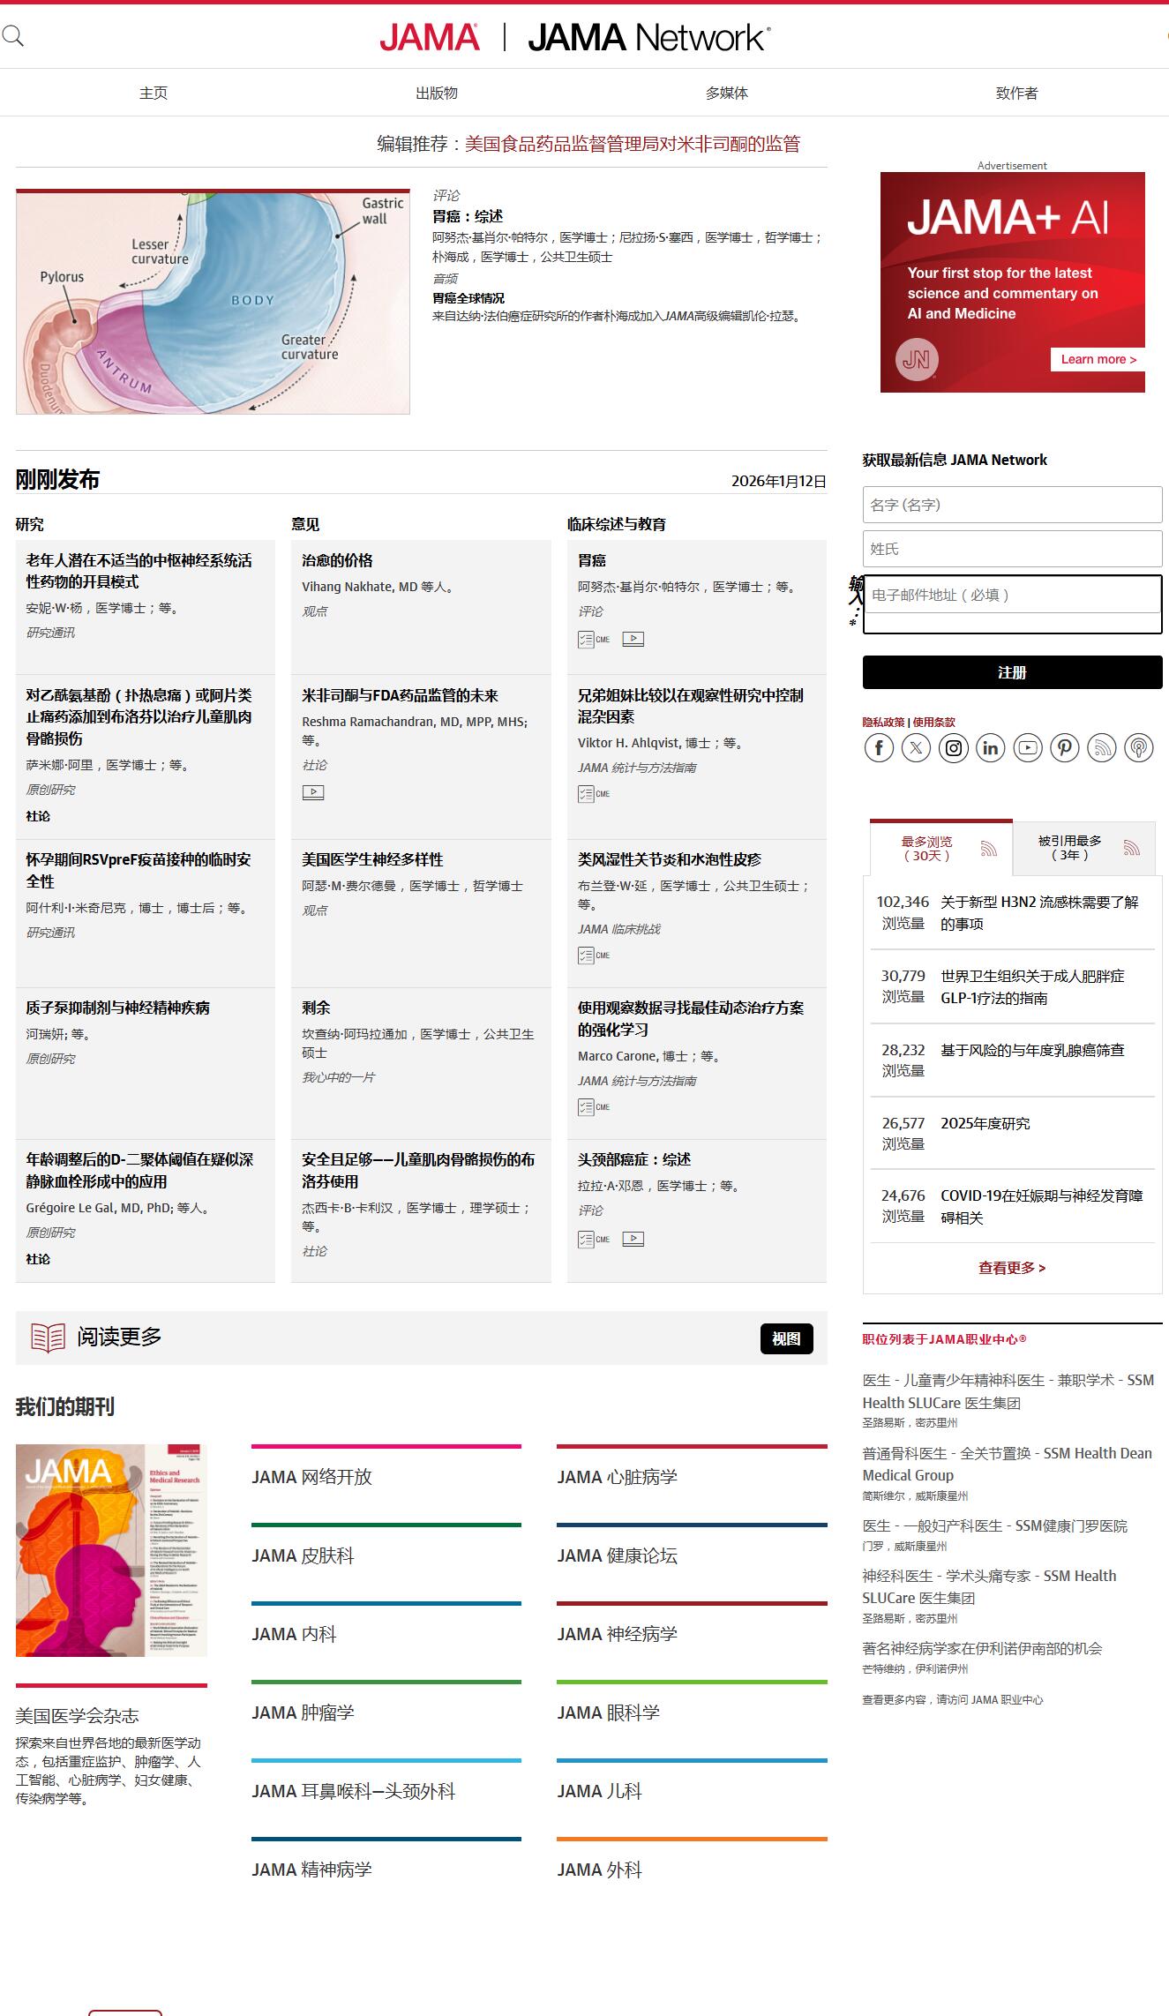
Task: Open the JAMA 网络开放 journal
Action: (x=311, y=1477)
